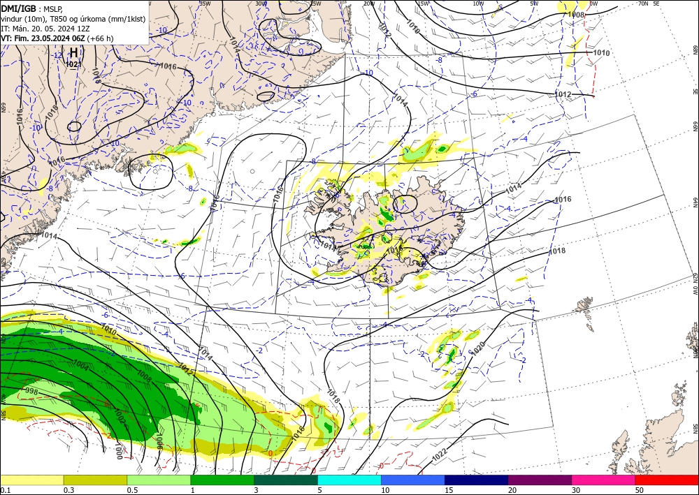Choose the purple 20–30 legend swatch
This screenshot has width=699, height=495.
(540, 480)
